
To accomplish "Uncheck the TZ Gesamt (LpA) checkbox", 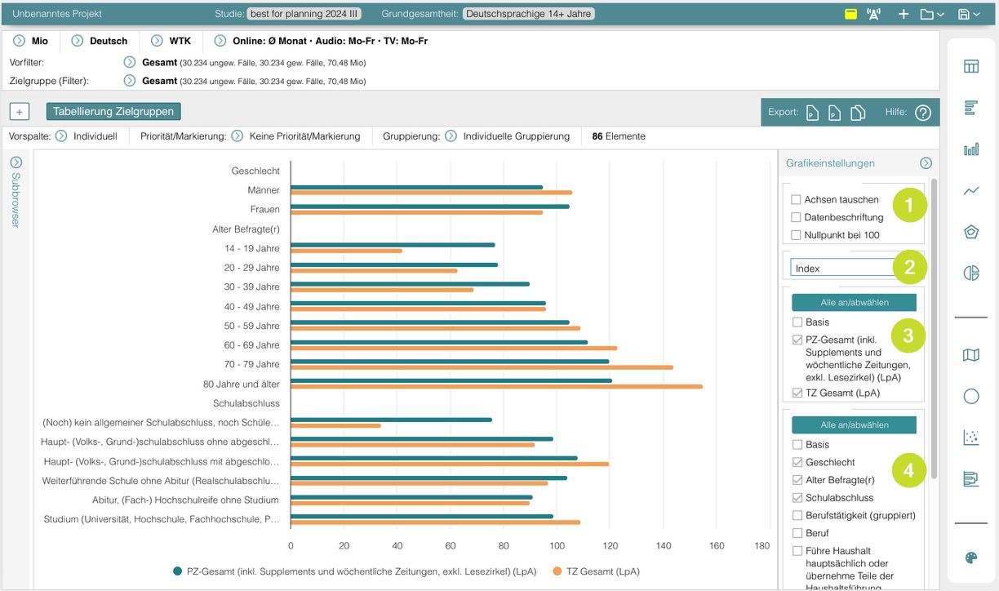I will pyautogui.click(x=797, y=393).
